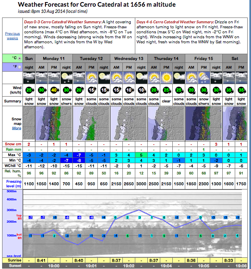Click freezing level graph peak near 3000m
This screenshot has height=269, width=251.
(139, 210)
